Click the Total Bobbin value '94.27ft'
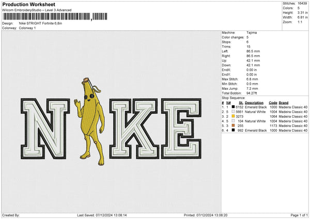This screenshot has height=219, width=310. (x=252, y=93)
